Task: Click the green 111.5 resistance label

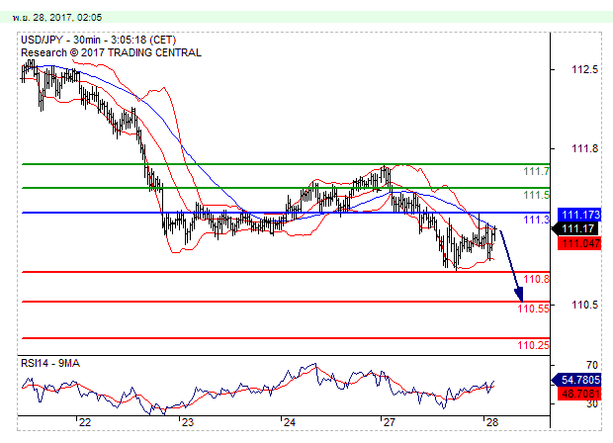Action: 536,195
